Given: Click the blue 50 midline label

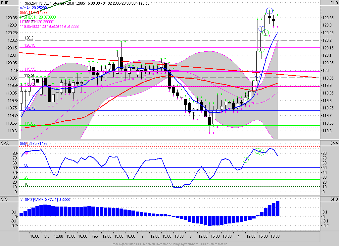Looking at the screenshot, I should point(26,165).
